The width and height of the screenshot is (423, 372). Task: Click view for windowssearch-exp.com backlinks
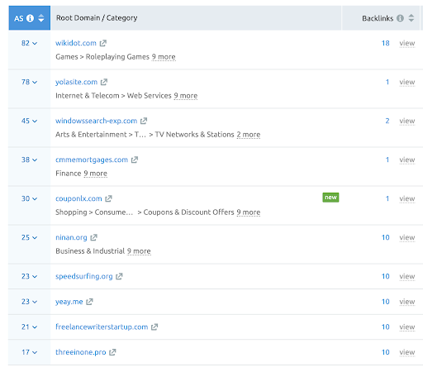[x=407, y=121]
